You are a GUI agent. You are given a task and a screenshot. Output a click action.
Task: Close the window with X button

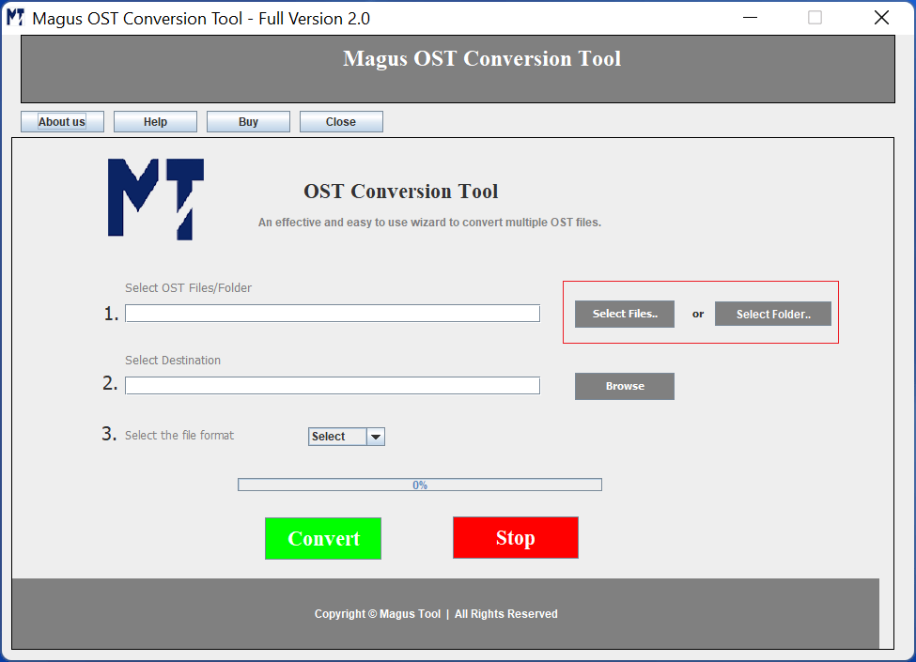point(881,18)
